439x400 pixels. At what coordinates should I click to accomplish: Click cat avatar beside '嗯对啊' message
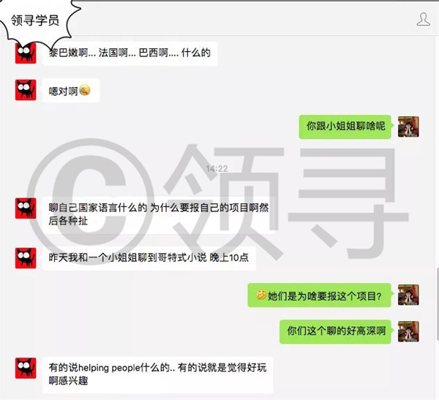tap(26, 90)
